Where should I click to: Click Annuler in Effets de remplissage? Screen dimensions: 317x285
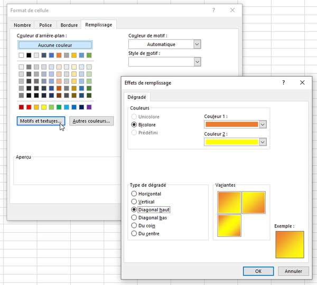tap(293, 271)
